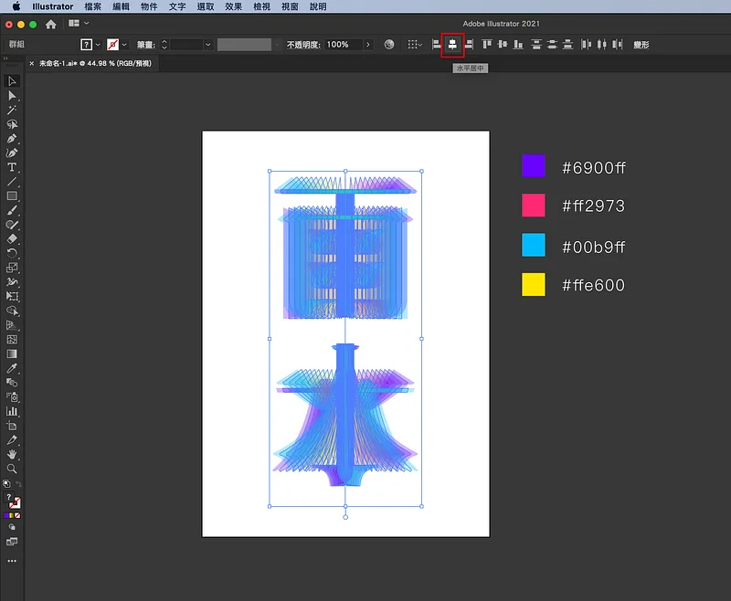The width and height of the screenshot is (731, 601).
Task: Select the Eyedropper tool
Action: tap(12, 368)
